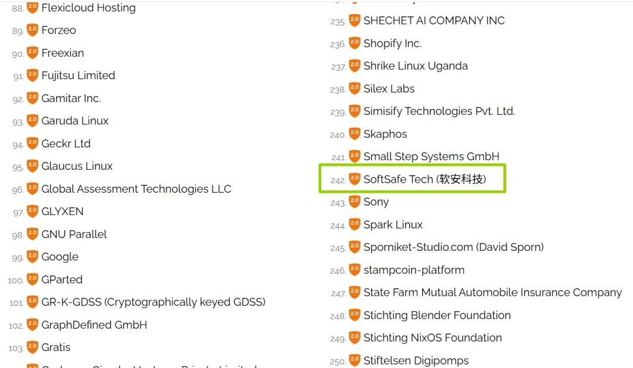633x368 pixels.
Task: Click the 2.0 badge next to Geckr Ltd
Action: pyautogui.click(x=32, y=143)
